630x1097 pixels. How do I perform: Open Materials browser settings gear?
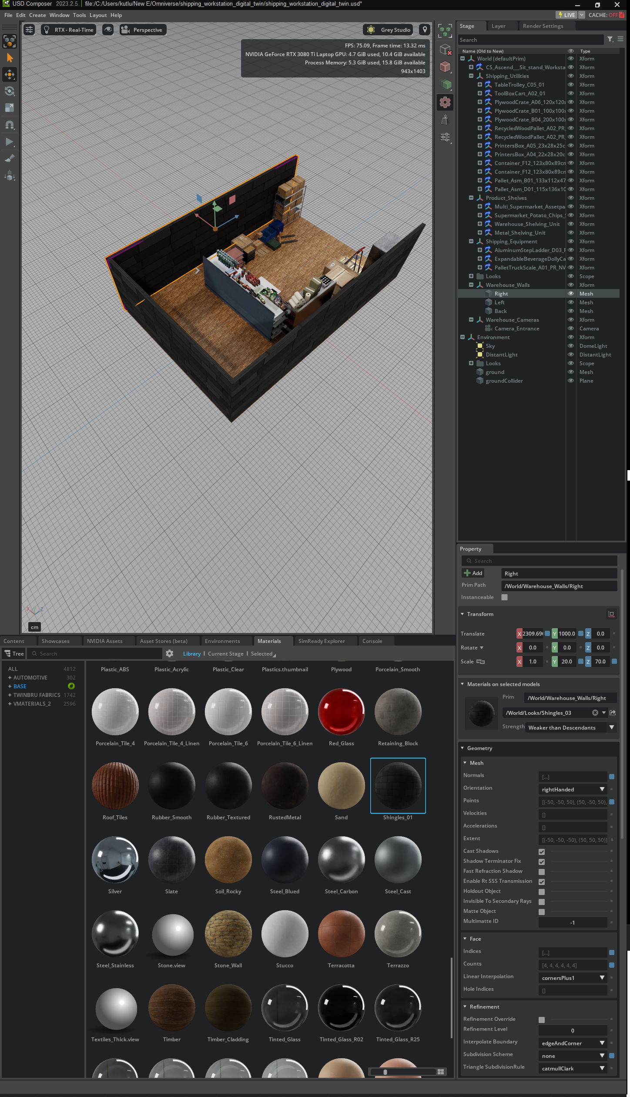click(x=170, y=653)
